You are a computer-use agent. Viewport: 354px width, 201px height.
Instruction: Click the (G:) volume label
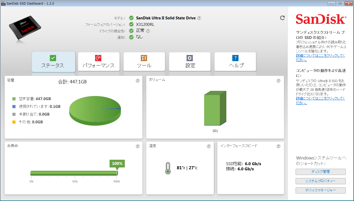click(215, 131)
